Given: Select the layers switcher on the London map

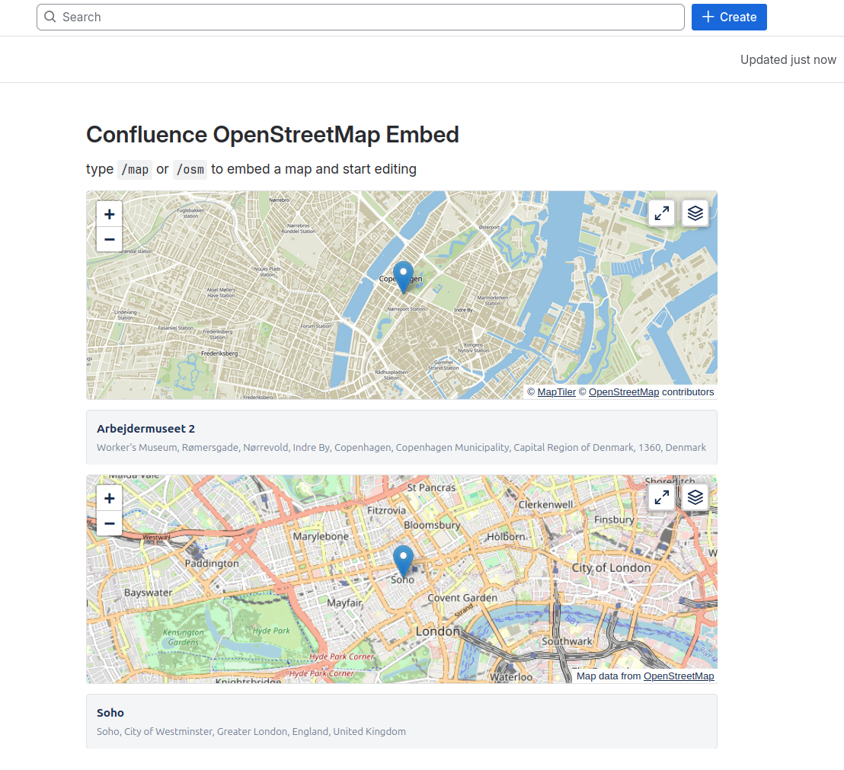Looking at the screenshot, I should (x=695, y=497).
